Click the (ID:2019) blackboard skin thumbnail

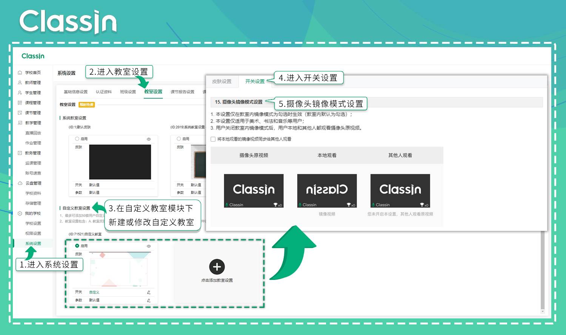(198, 162)
